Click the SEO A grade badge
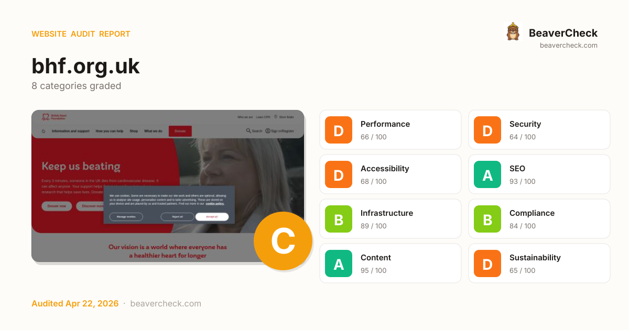 click(487, 174)
